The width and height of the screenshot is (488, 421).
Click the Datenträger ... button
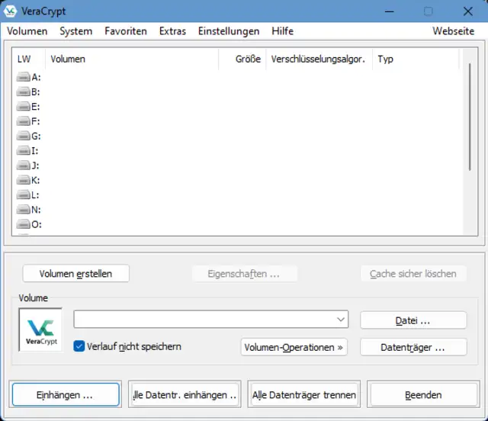point(413,347)
